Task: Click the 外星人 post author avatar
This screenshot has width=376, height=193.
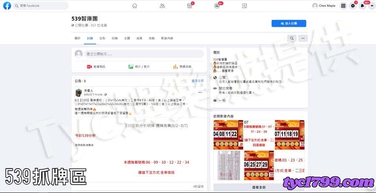Action: click(79, 93)
